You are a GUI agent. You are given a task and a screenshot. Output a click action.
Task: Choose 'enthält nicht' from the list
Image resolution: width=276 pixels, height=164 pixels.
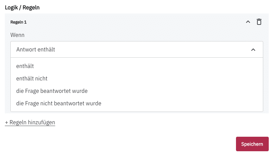tap(32, 78)
